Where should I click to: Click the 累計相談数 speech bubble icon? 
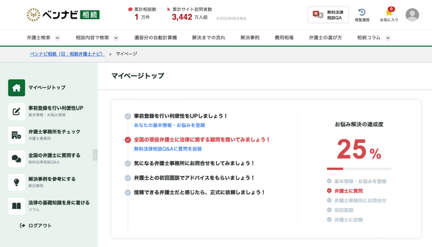point(130,9)
